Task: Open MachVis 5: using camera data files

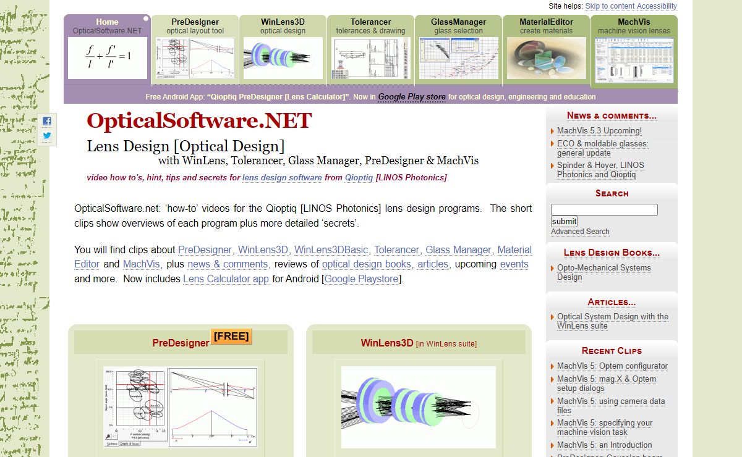Action: point(611,406)
